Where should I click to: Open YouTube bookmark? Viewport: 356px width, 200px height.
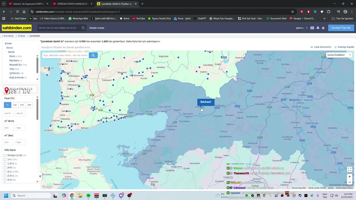[x=139, y=18]
